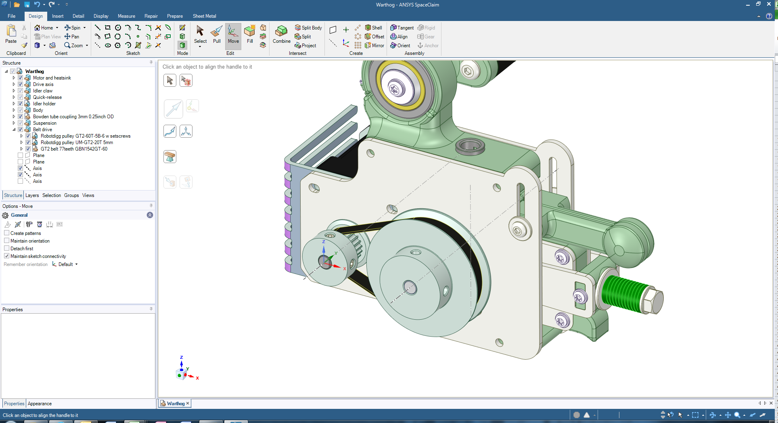Screen dimensions: 778x423
Task: Click the Paste clipboard icon
Action: pos(11,34)
